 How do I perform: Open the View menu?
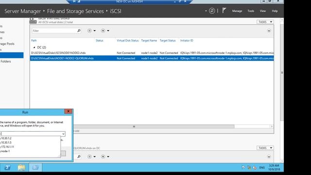[x=262, y=11]
